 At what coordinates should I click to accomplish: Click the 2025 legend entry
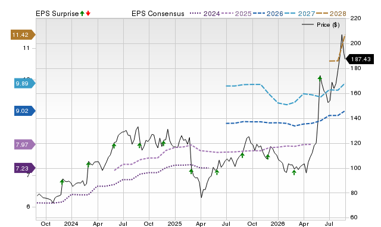(x=236, y=14)
